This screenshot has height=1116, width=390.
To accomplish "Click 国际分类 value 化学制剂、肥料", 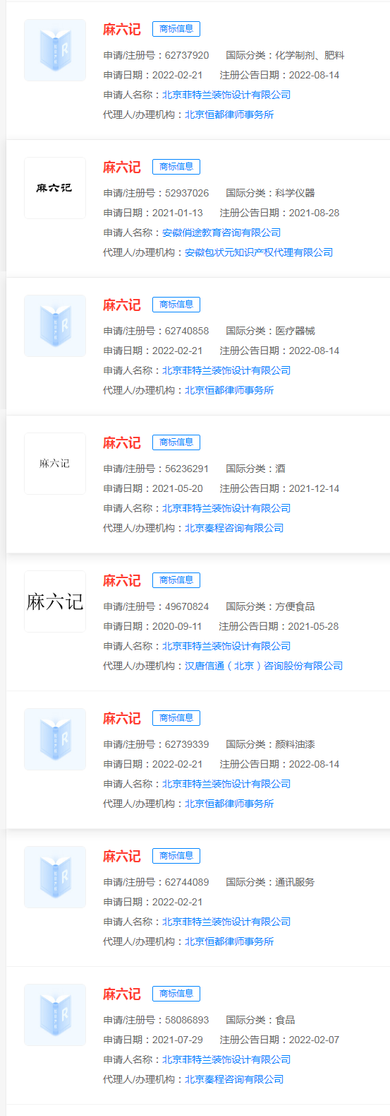I will pyautogui.click(x=310, y=55).
